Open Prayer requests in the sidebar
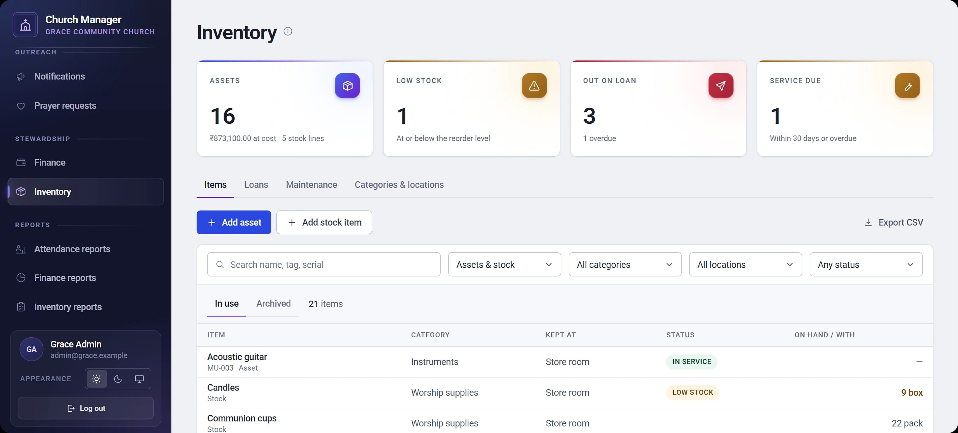Image resolution: width=958 pixels, height=433 pixels. pos(85,106)
